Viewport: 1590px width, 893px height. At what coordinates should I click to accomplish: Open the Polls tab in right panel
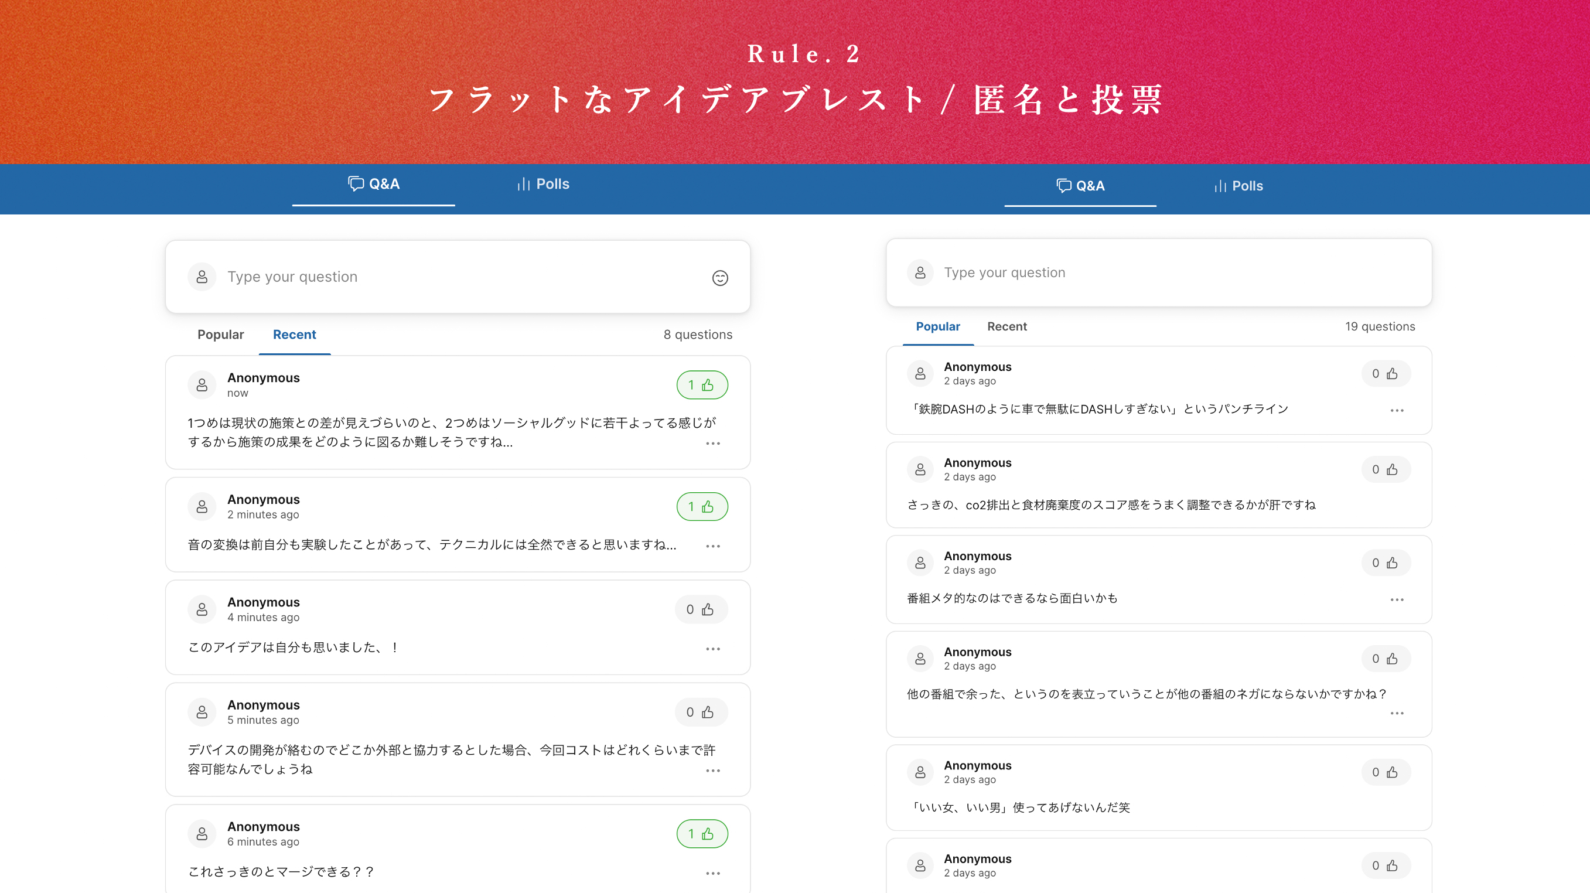click(x=1238, y=186)
